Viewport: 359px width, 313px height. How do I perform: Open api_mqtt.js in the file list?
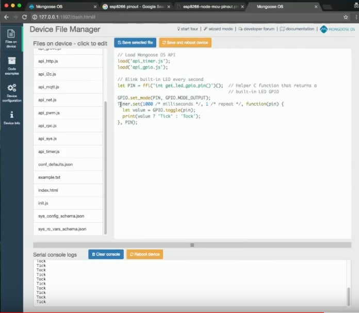coord(68,87)
